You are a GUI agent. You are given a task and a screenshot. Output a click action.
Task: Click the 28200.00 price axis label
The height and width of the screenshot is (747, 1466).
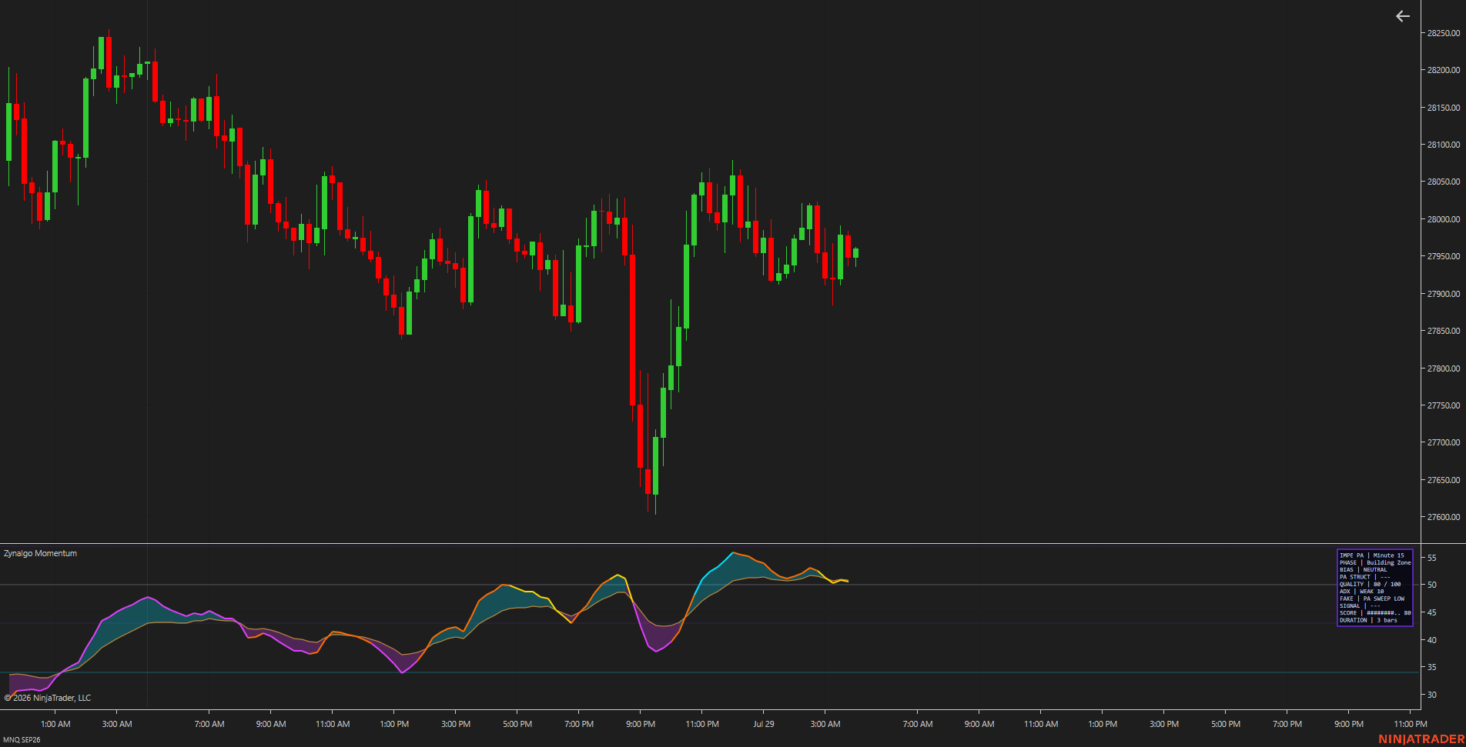1443,70
